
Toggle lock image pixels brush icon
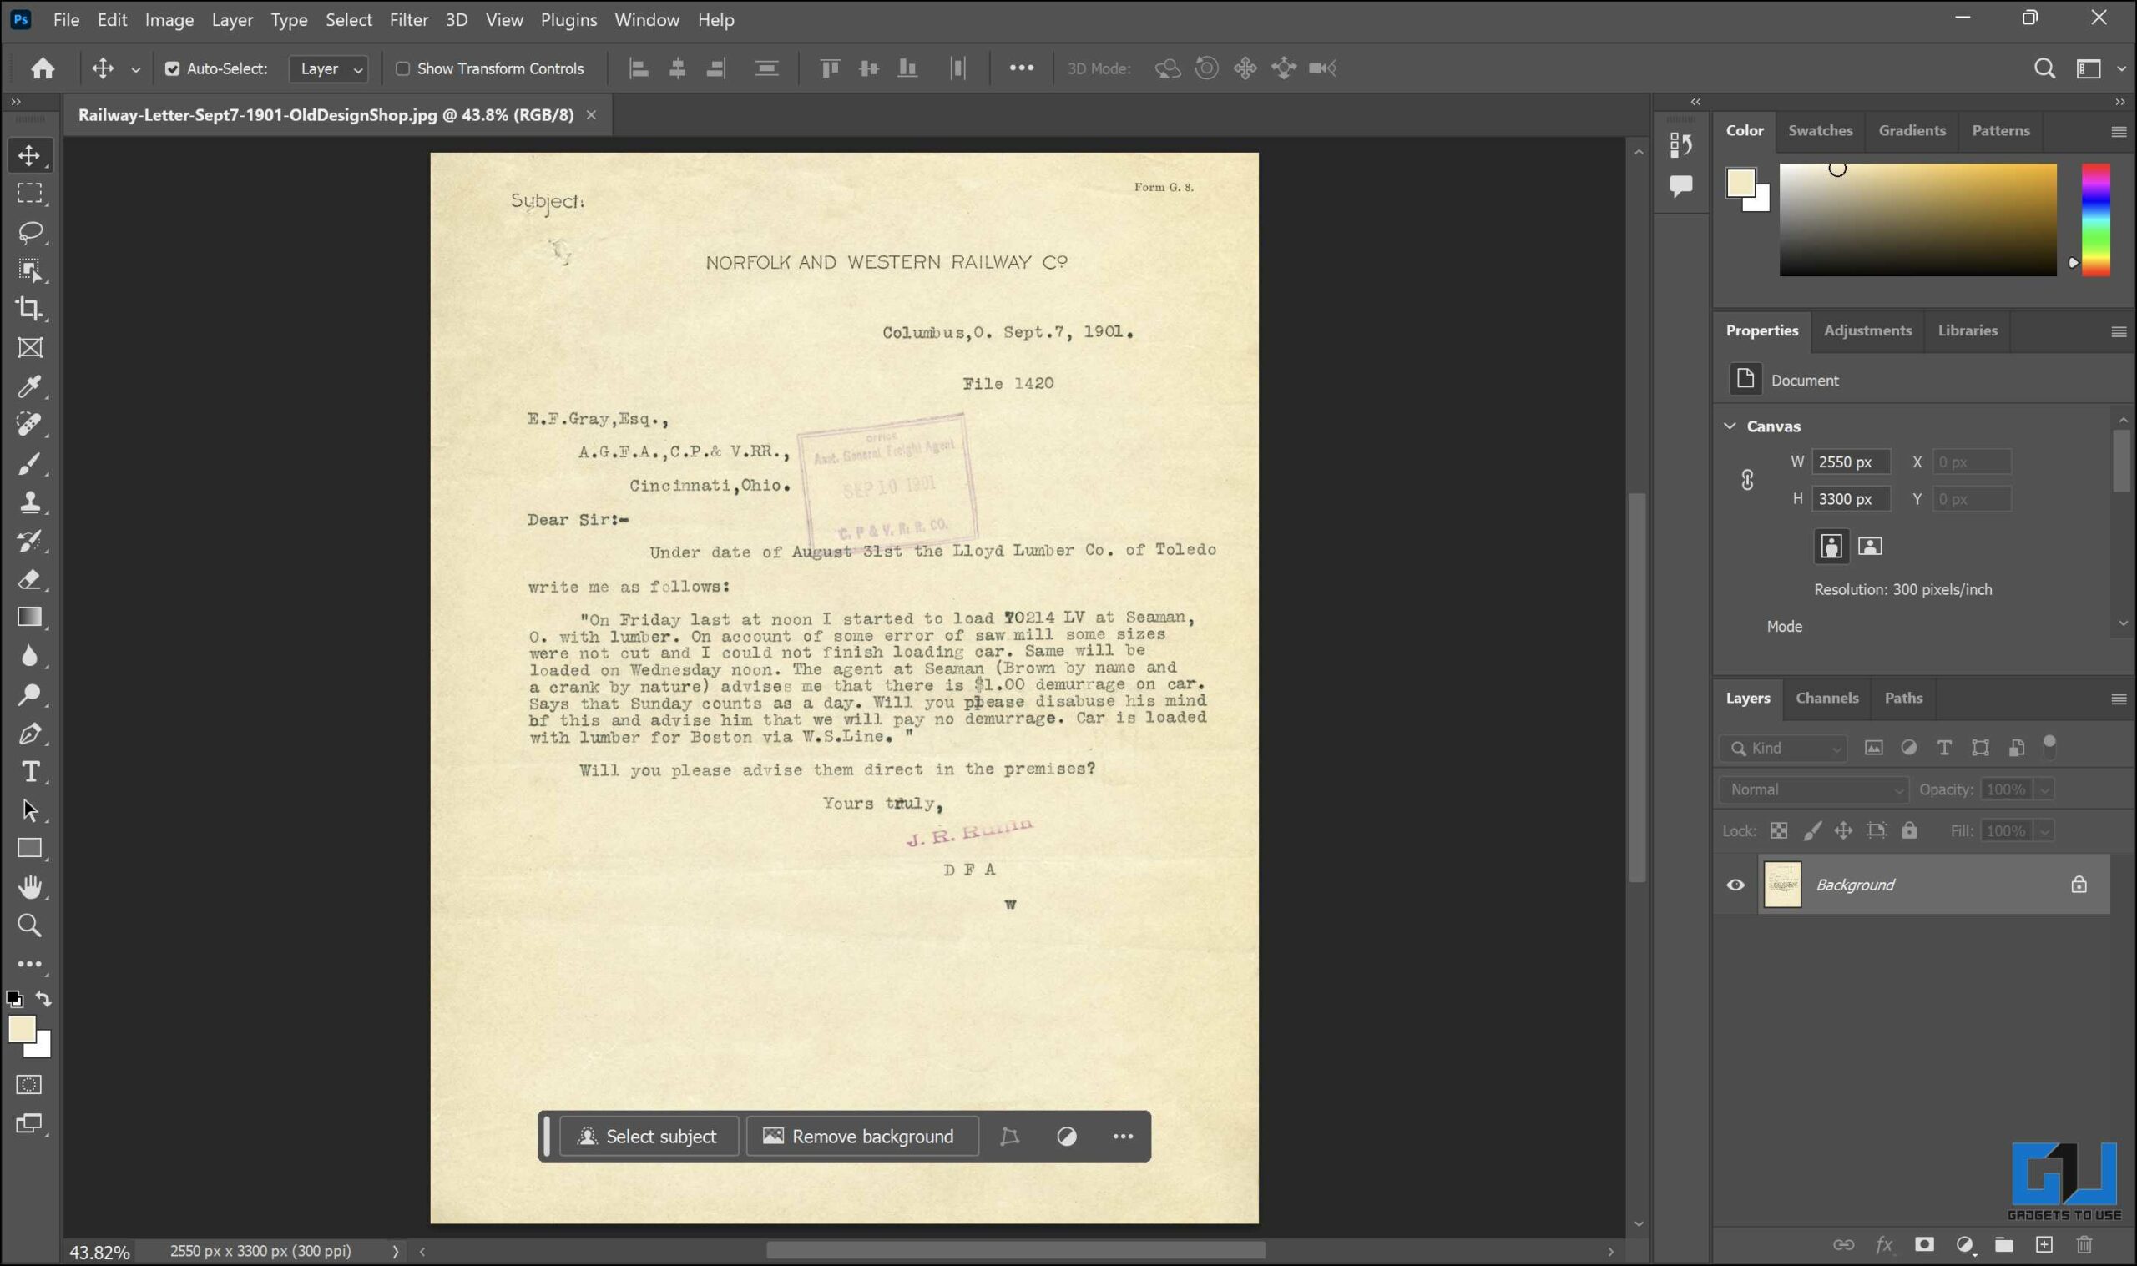coord(1812,831)
